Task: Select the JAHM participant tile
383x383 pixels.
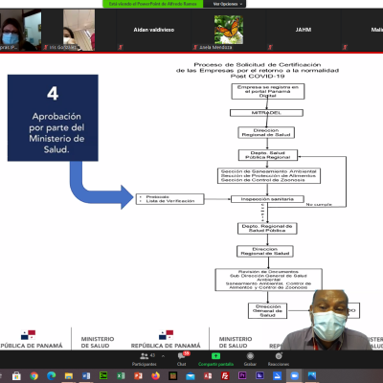Action: (303, 30)
